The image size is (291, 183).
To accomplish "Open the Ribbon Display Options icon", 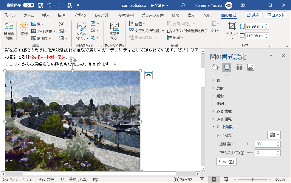I will pyautogui.click(x=242, y=5).
